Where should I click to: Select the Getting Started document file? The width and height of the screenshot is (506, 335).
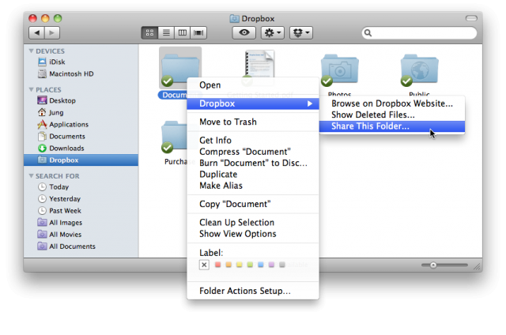click(x=260, y=65)
